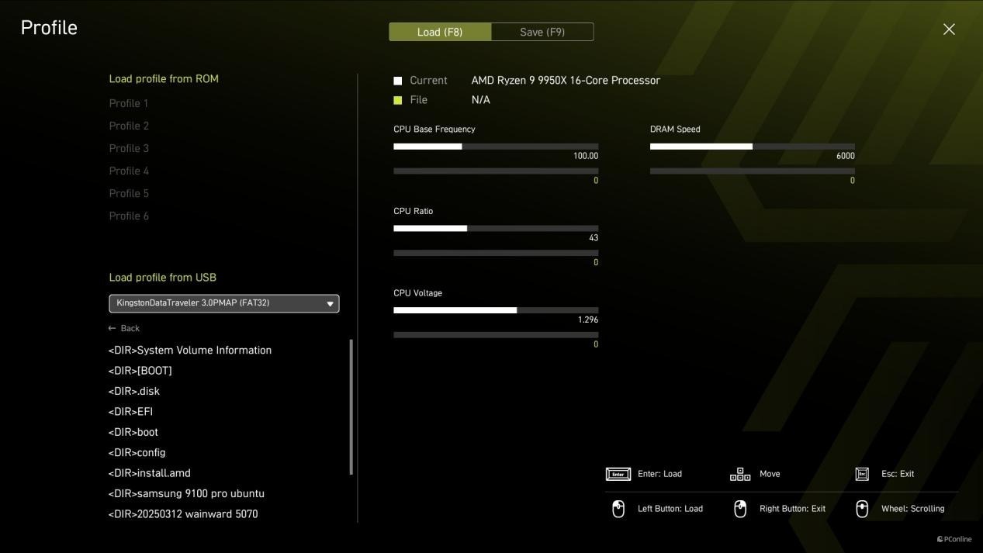Viewport: 983px width, 553px height.
Task: Select Profile 6 from ROM
Action: [129, 216]
